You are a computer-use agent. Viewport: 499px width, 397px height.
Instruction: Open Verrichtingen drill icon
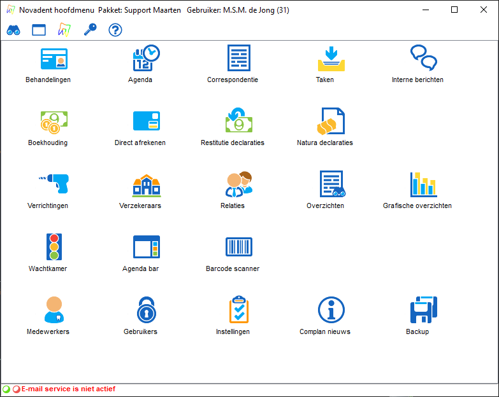point(54,184)
